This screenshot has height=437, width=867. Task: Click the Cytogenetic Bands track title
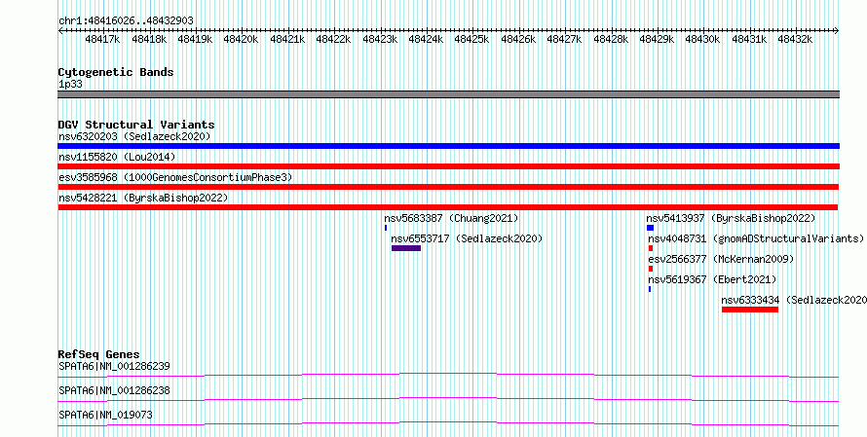point(116,72)
